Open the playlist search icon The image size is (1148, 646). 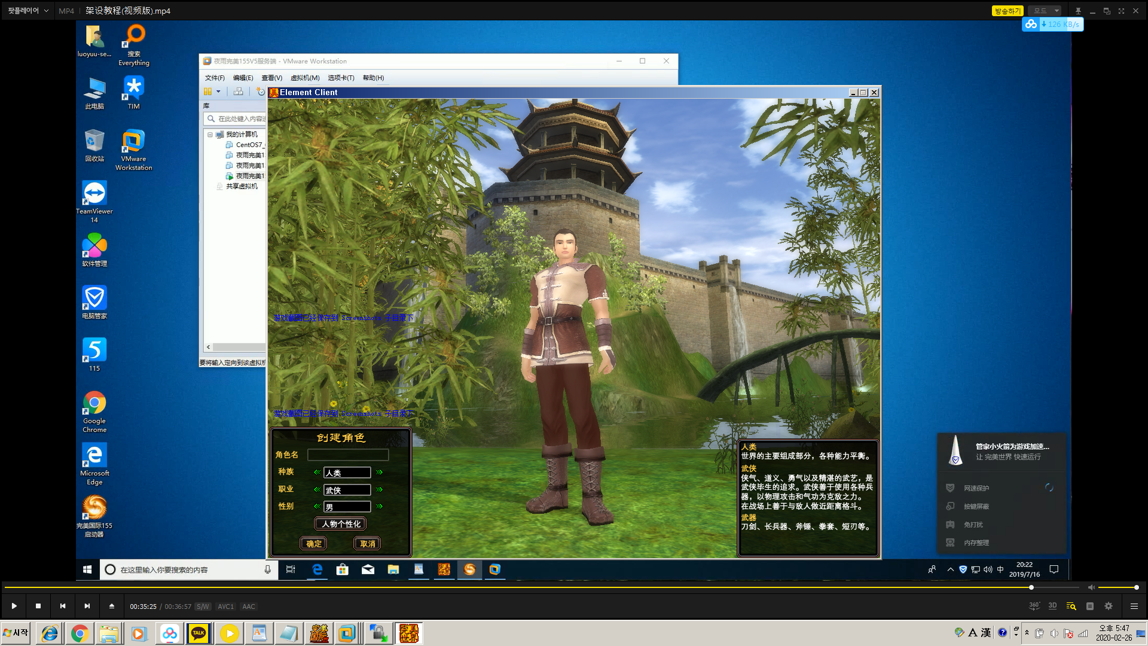tap(1071, 606)
